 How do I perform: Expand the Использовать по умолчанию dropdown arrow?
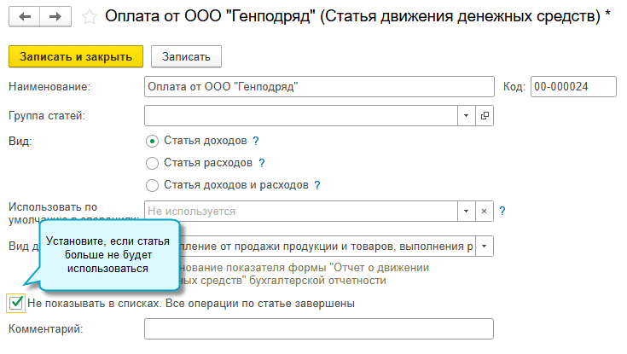pyautogui.click(x=467, y=211)
